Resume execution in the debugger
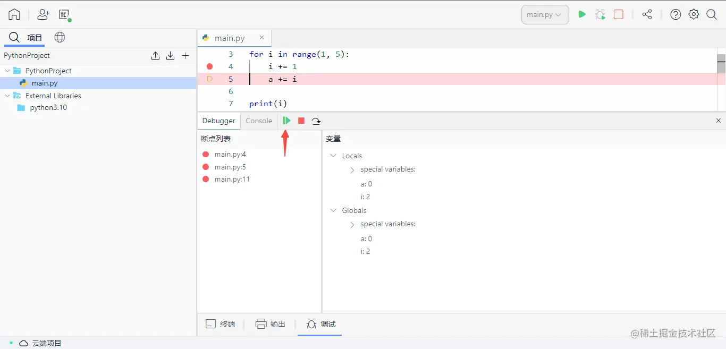 click(x=286, y=121)
